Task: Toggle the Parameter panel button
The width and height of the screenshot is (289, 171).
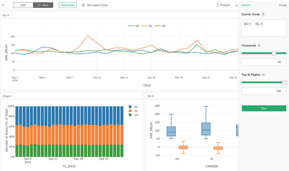Action: tap(68, 5)
